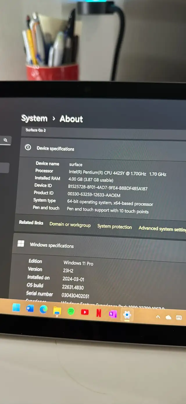Click the "Serial number" field label
This screenshot has height=404, width=186.
point(40,294)
